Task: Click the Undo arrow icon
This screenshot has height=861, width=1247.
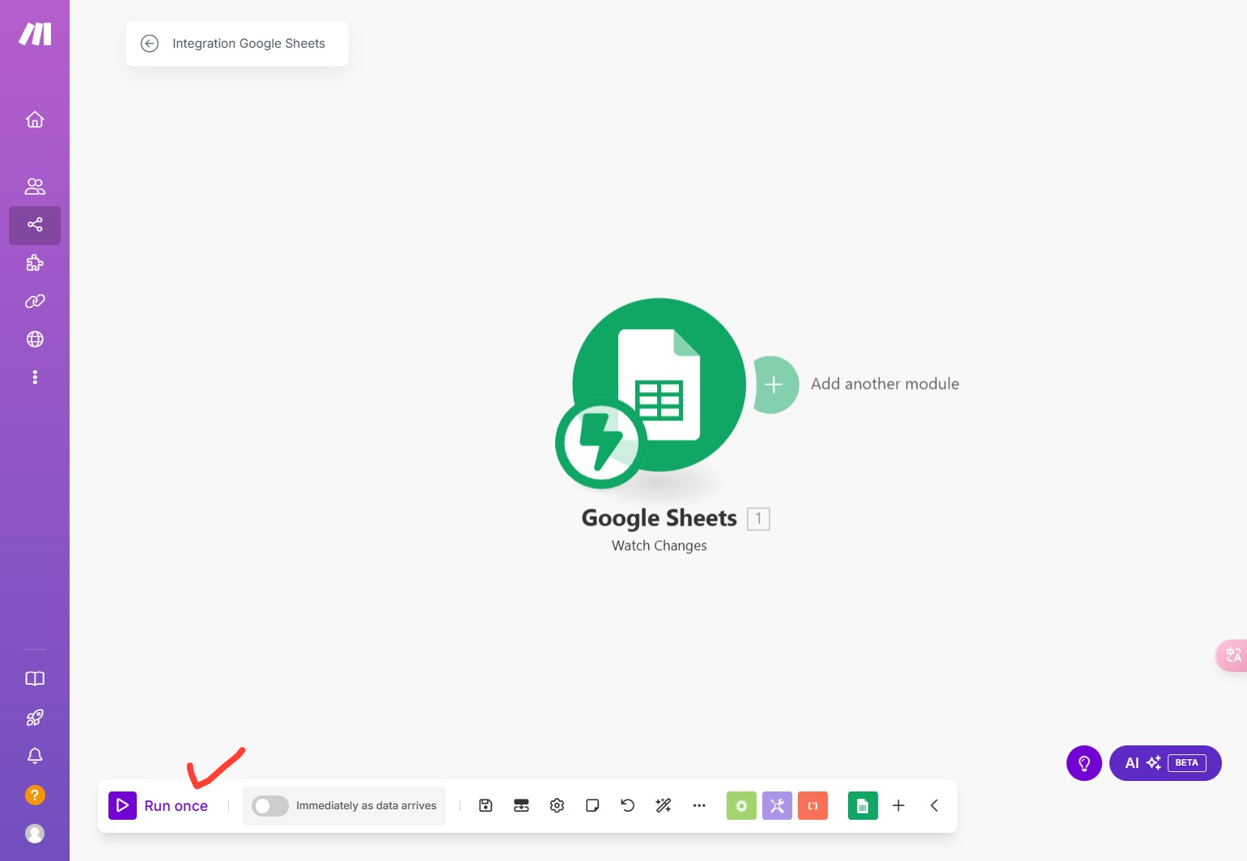Action: (x=628, y=806)
